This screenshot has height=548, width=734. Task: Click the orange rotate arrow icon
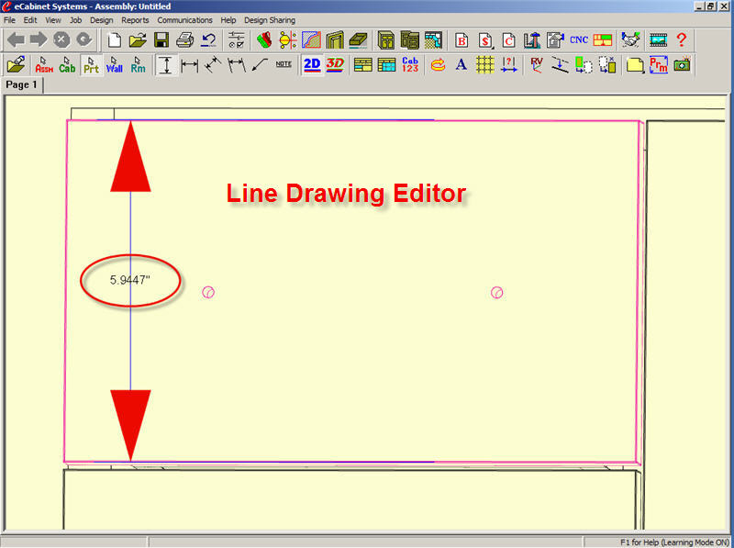pyautogui.click(x=439, y=65)
